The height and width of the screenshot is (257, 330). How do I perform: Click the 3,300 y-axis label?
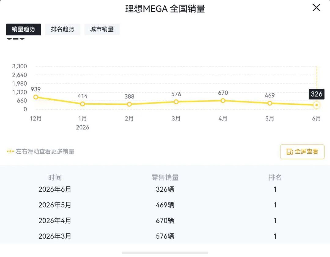coord(20,66)
